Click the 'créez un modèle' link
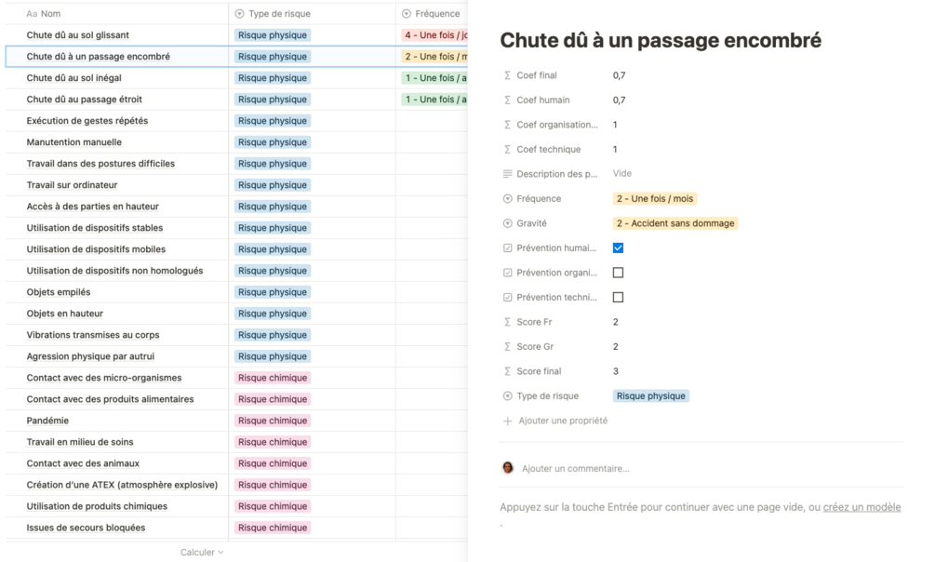Image resolution: width=935 pixels, height=562 pixels. coord(862,507)
